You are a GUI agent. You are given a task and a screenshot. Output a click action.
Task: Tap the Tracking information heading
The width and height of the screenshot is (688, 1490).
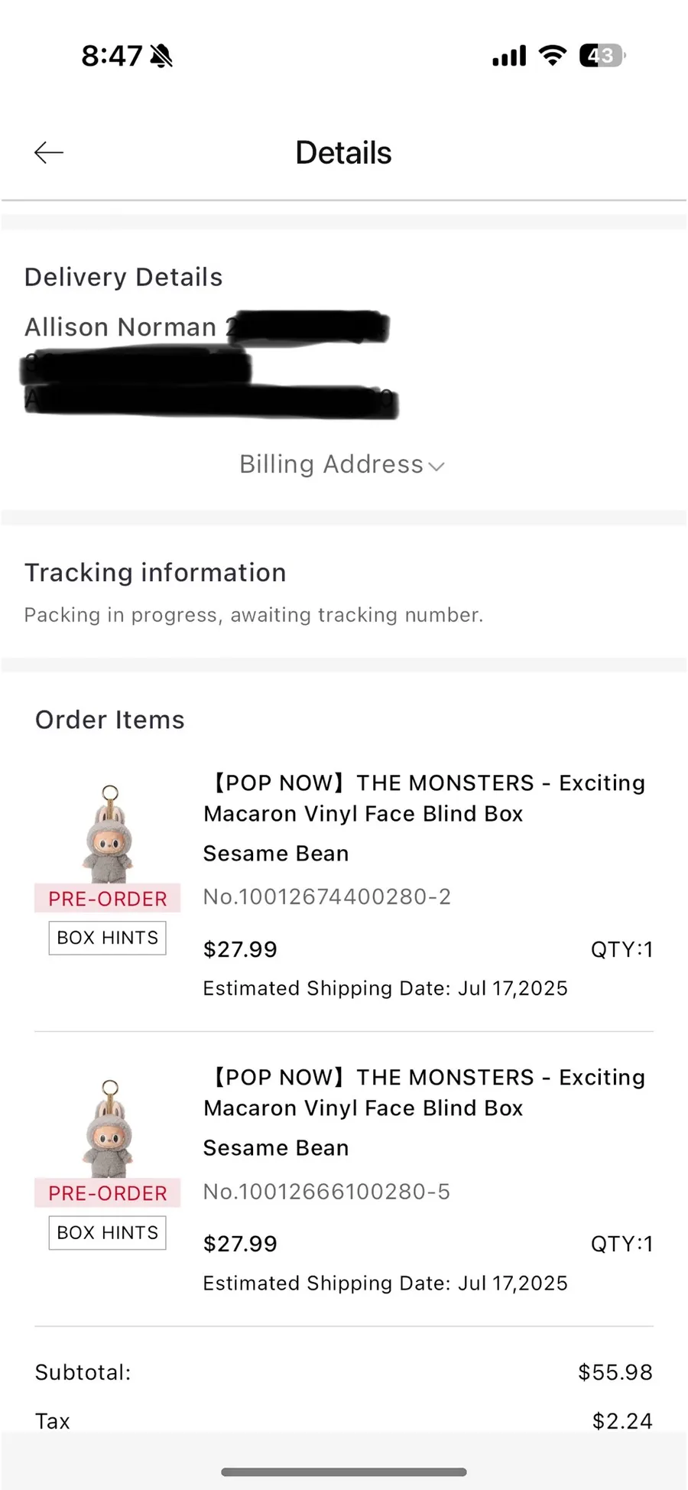point(155,573)
